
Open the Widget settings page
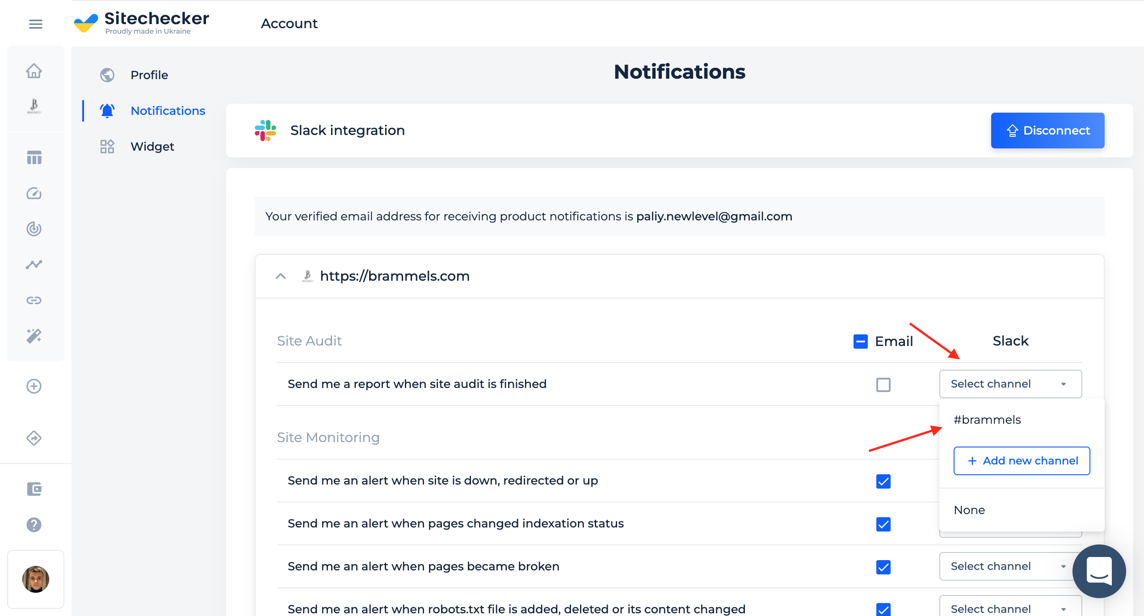pyautogui.click(x=152, y=147)
